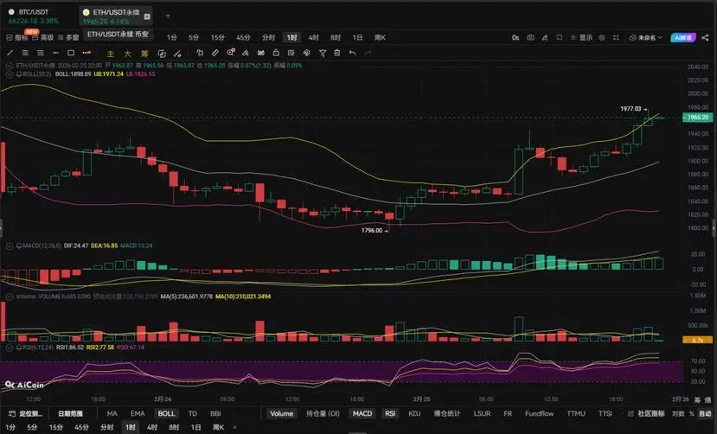Enter fullscreen chart mode
The image size is (717, 434).
click(616, 37)
